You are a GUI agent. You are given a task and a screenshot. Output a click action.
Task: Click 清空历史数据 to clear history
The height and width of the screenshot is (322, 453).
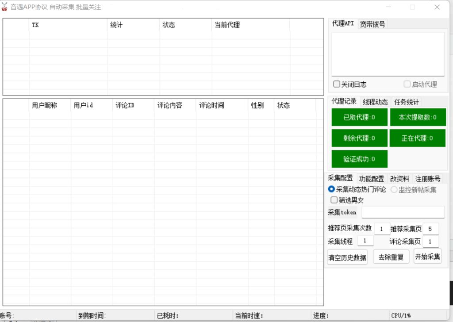347,257
